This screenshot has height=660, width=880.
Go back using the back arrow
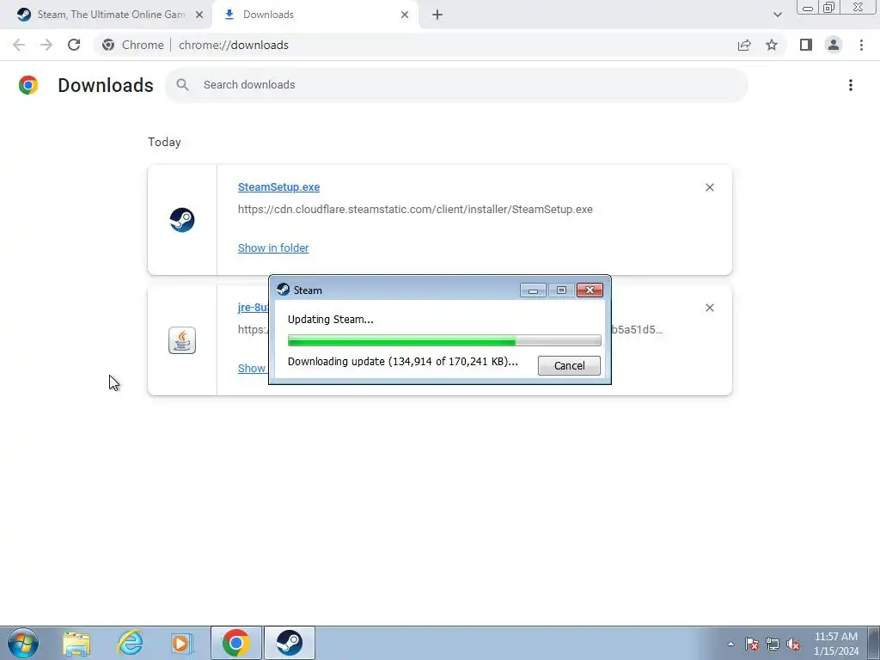(19, 45)
